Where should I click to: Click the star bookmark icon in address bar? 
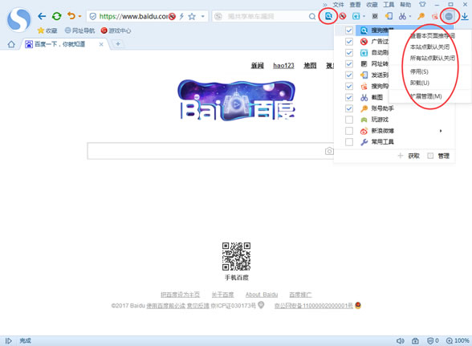coord(192,16)
